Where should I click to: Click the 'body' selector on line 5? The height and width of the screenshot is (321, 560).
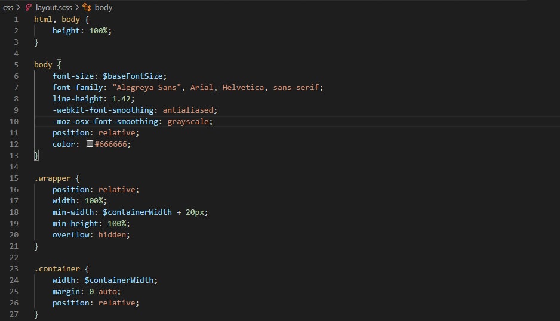43,65
